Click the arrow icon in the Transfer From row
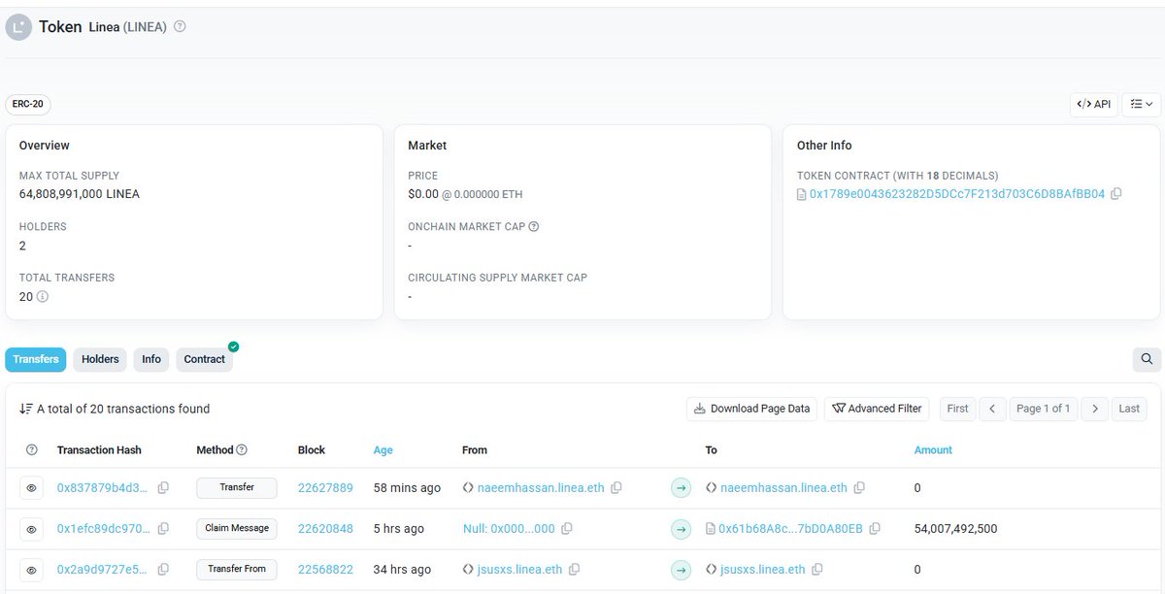 (x=682, y=570)
